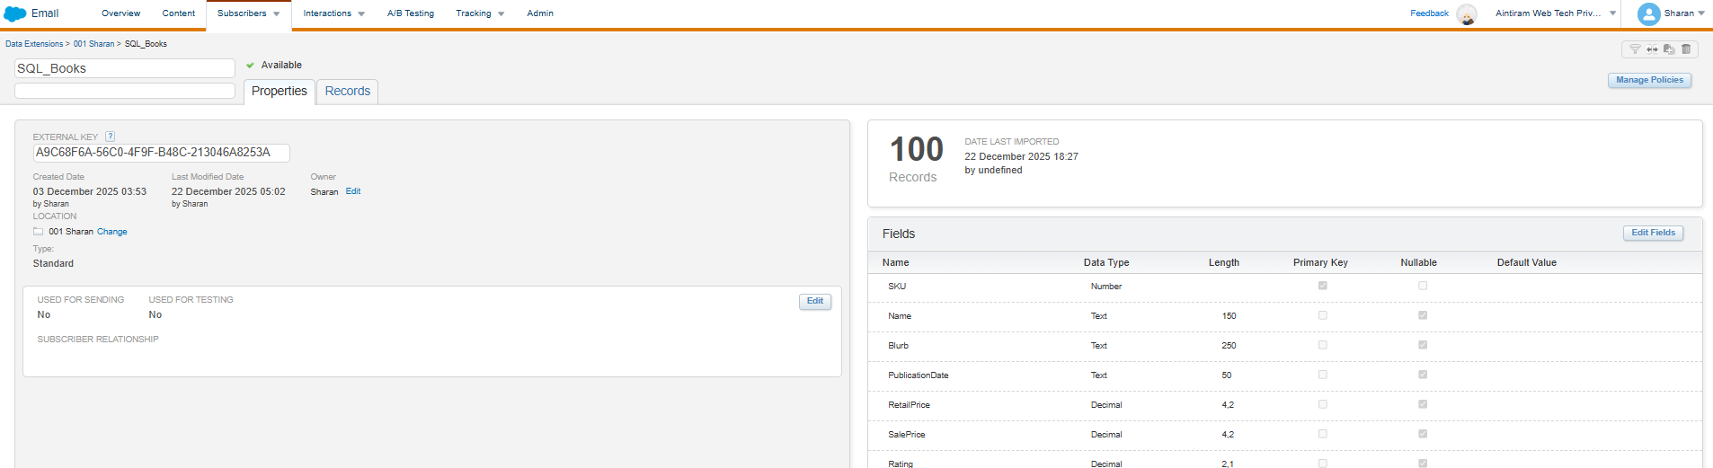Click the External Key help icon
Viewport: 1713px width, 468px height.
point(110,137)
